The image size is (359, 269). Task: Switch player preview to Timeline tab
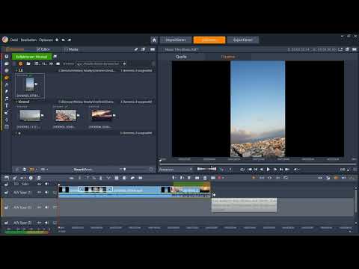(x=228, y=57)
